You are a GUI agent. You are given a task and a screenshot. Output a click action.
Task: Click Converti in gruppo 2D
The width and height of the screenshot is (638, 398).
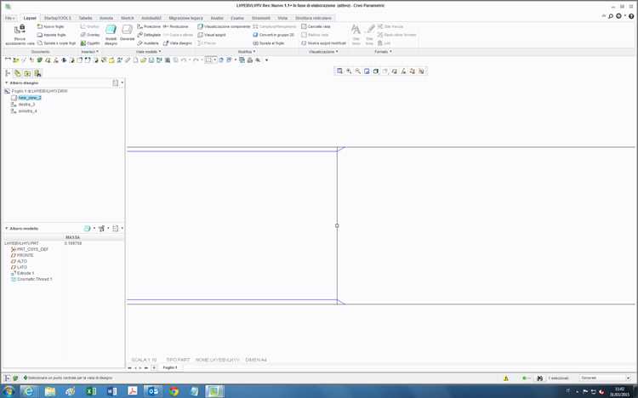tap(273, 35)
